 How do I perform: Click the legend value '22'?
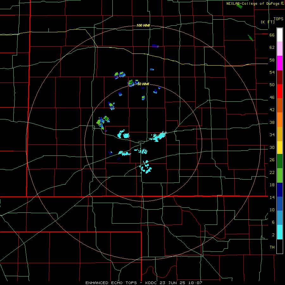click(272, 172)
